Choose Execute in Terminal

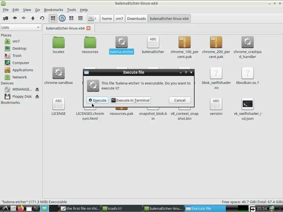(130, 100)
